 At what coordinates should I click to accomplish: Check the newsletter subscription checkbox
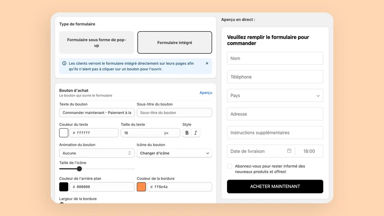(x=229, y=166)
